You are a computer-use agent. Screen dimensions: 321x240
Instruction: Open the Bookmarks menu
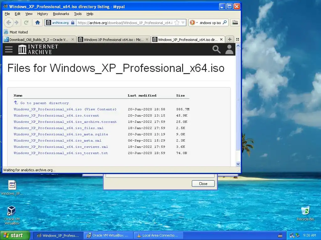click(x=61, y=14)
